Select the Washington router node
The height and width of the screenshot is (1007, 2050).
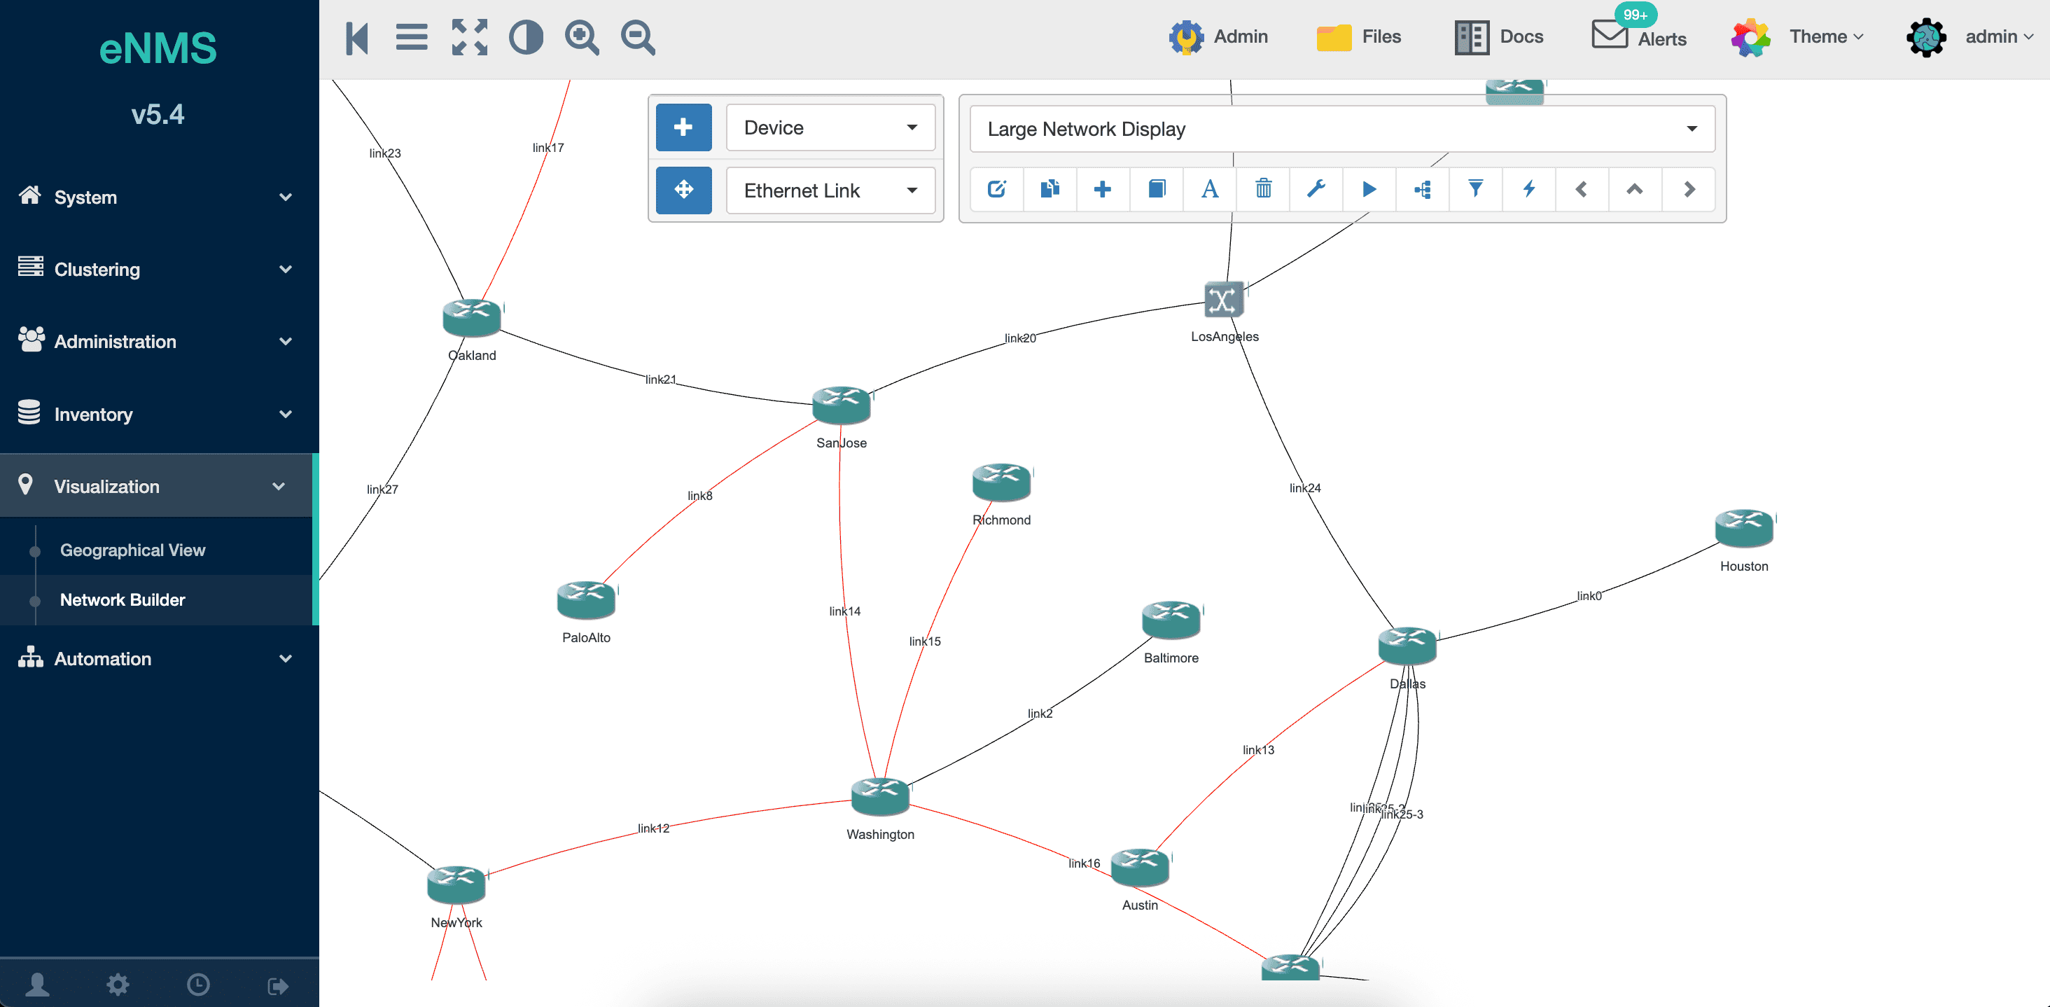[x=880, y=796]
